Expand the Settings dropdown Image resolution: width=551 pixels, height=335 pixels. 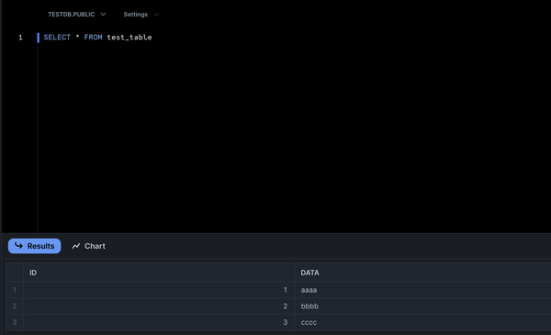point(141,15)
